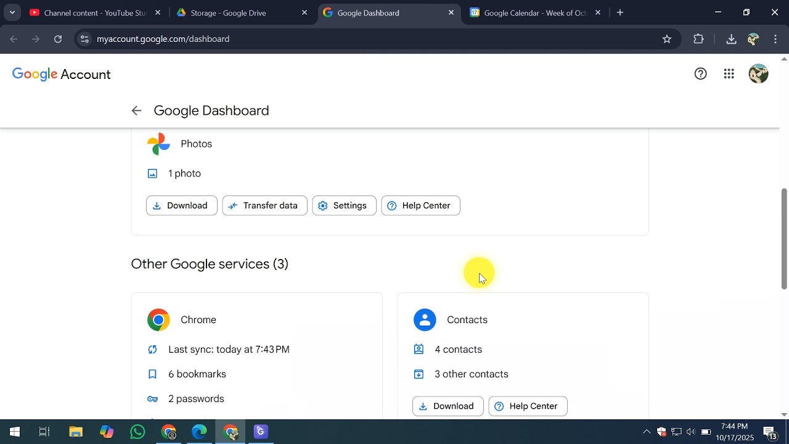This screenshot has width=789, height=444.
Task: Click Transfer data for Photos
Action: pos(264,205)
